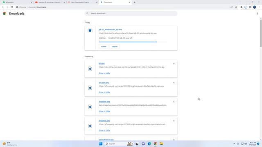Click the downloads page vertical scrollbar
The image size is (262, 147).
pos(261,33)
